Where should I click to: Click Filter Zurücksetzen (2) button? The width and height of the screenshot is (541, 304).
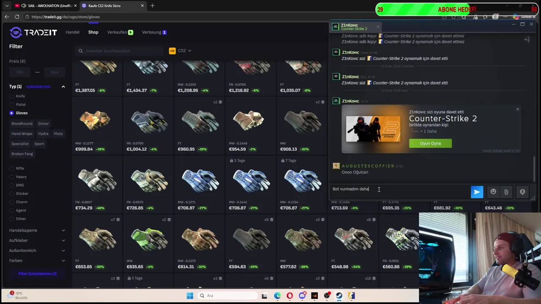click(37, 274)
